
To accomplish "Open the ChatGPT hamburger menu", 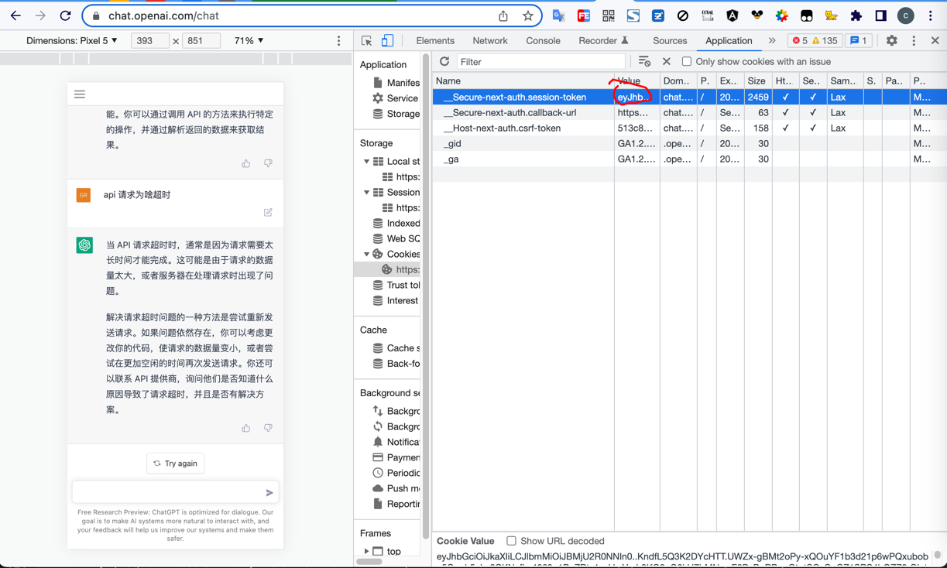I will coord(80,94).
